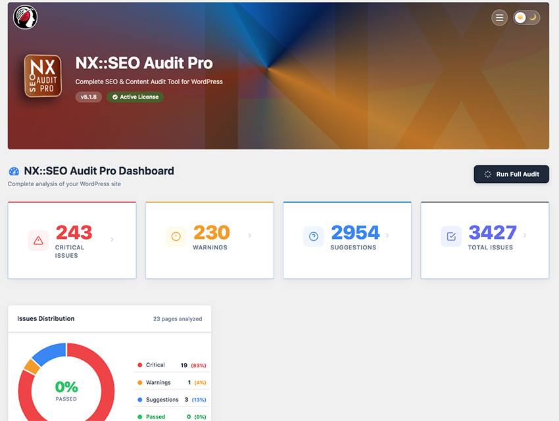
Task: Click the (4%) warnings percentage
Action: click(200, 382)
